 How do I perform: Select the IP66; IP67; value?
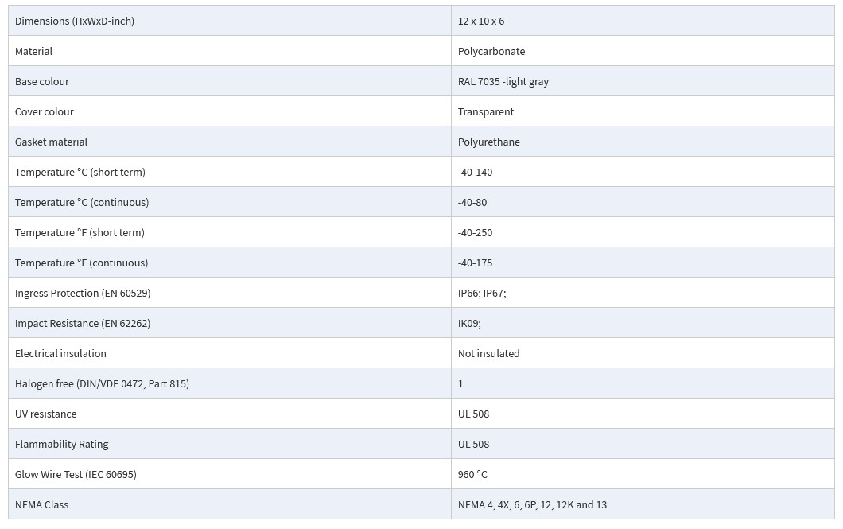coord(482,293)
